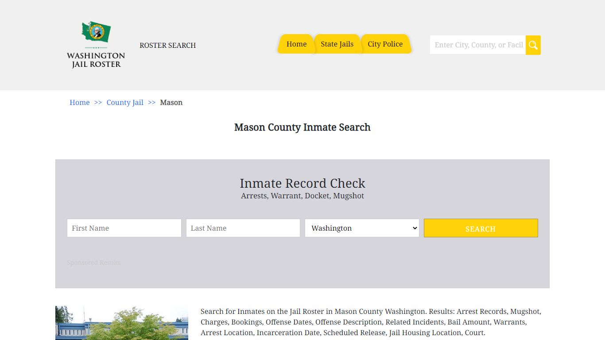The height and width of the screenshot is (340, 605).
Task: Follow the County Jail breadcrumb link
Action: (x=125, y=102)
